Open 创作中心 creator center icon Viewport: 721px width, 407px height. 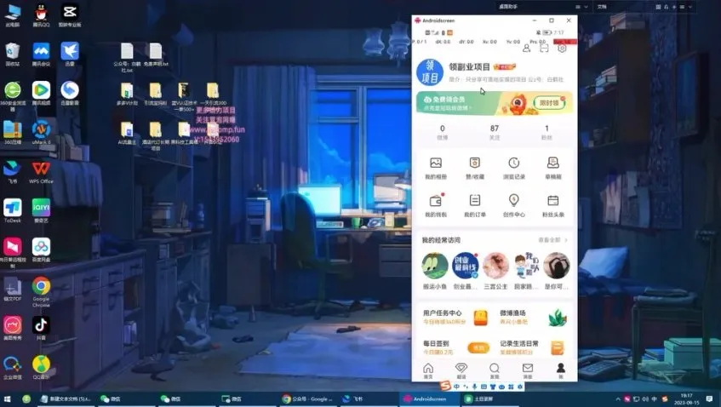click(x=514, y=203)
